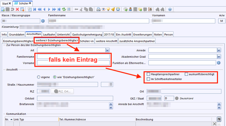This screenshot has width=226, height=126.
Task: Sort the table by the Nr. column header
Action: click(9, 119)
